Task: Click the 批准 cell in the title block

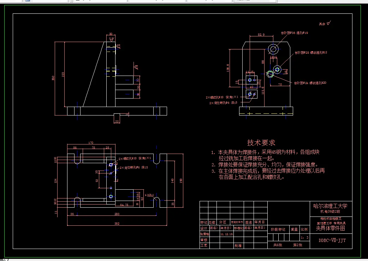Action: 238,245
